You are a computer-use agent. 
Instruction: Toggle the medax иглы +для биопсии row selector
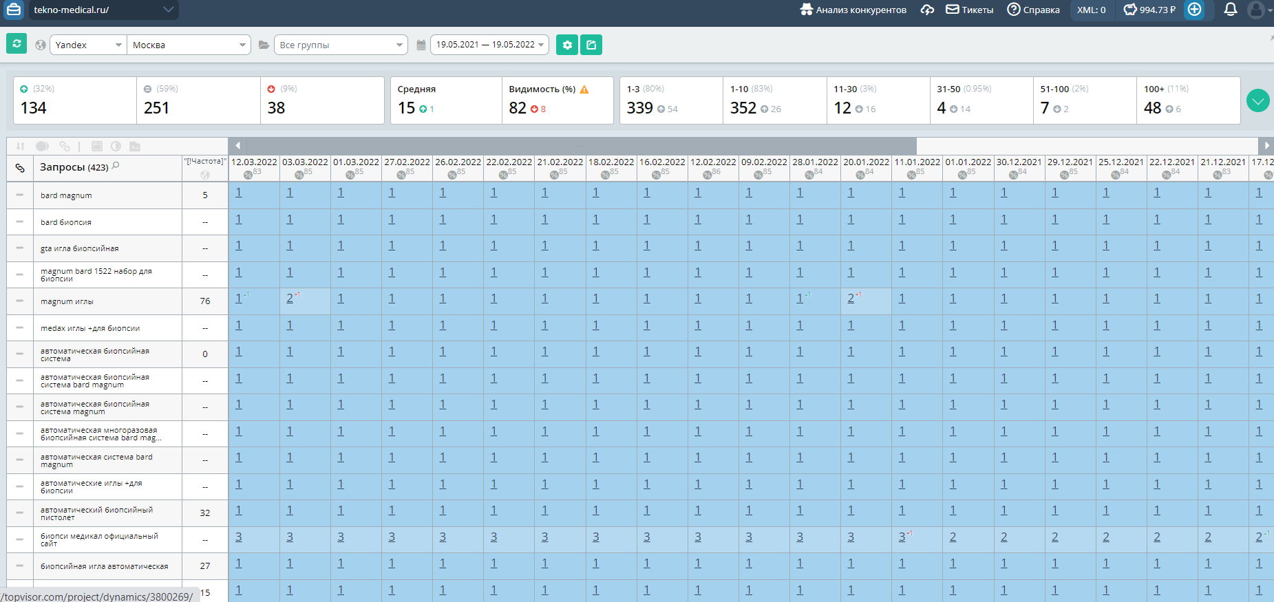19,327
